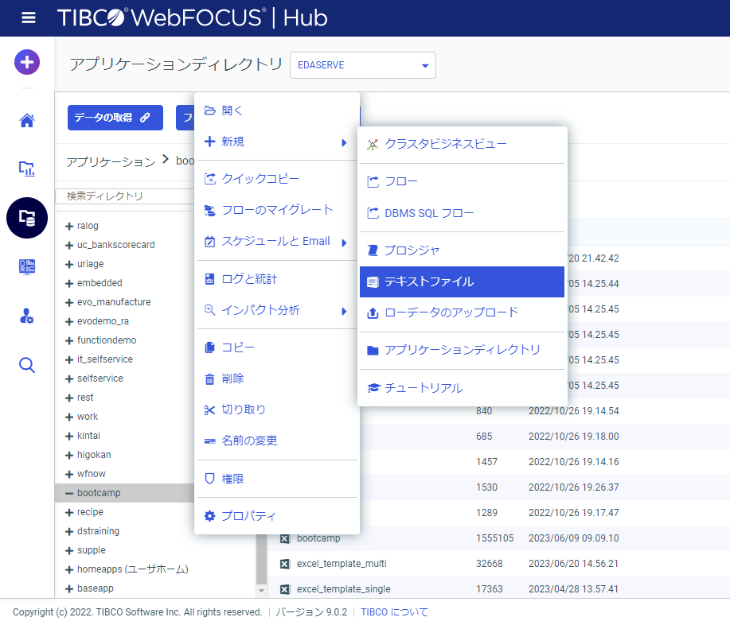Expand the インパクト分析 submenu
The width and height of the screenshot is (730, 625).
pyautogui.click(x=276, y=310)
